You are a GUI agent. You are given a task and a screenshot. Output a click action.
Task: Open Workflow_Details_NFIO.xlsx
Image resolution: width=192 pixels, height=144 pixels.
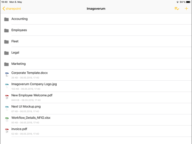tap(31, 118)
